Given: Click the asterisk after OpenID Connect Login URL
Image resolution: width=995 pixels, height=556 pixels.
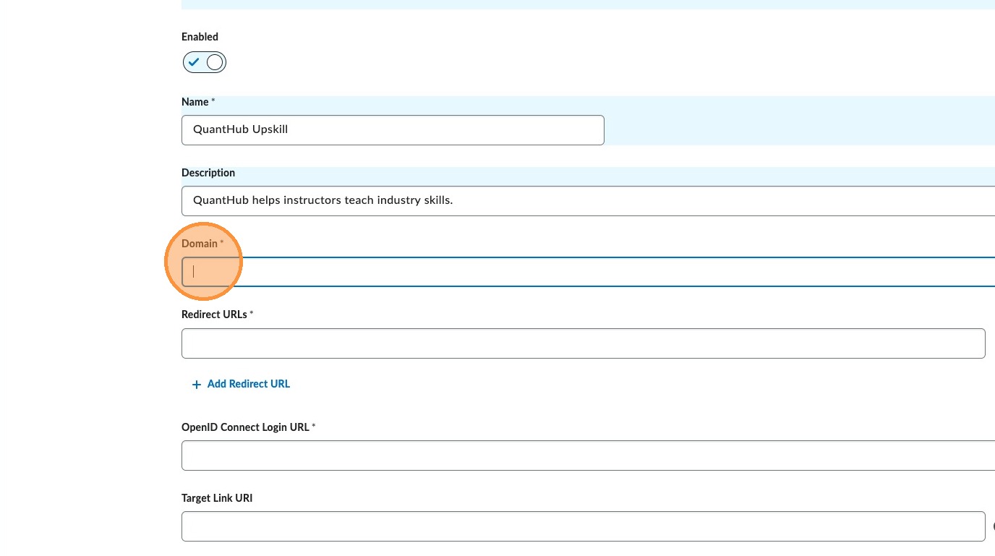Looking at the screenshot, I should (314, 427).
